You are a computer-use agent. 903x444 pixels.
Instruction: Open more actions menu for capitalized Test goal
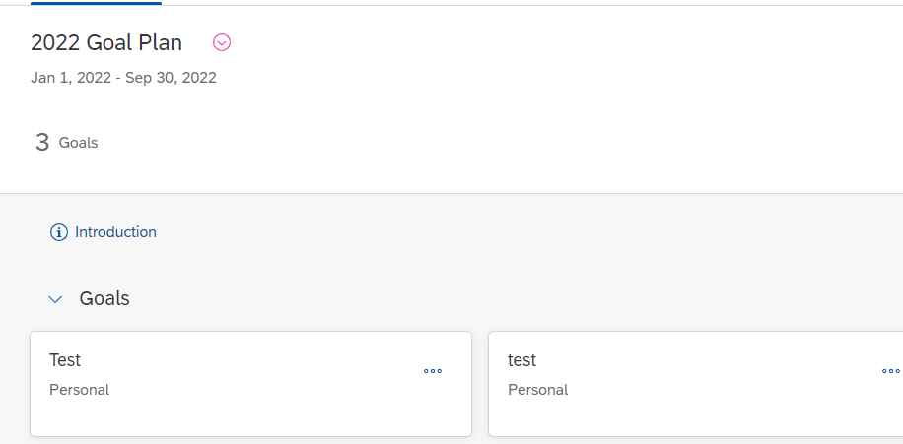(x=433, y=371)
